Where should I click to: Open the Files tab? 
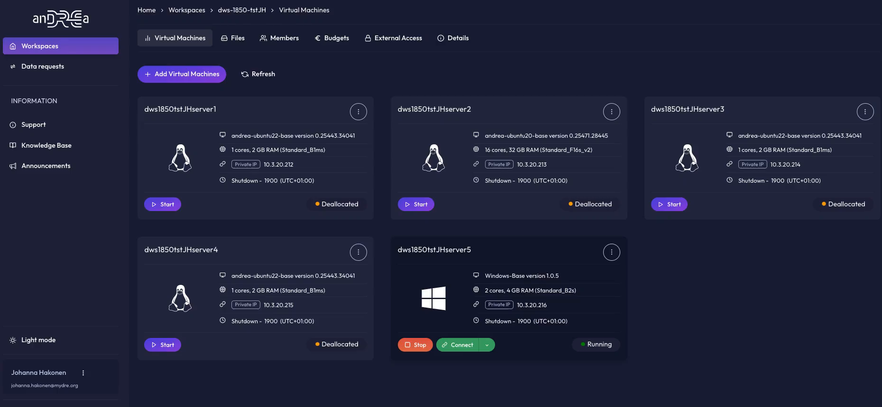tap(233, 38)
